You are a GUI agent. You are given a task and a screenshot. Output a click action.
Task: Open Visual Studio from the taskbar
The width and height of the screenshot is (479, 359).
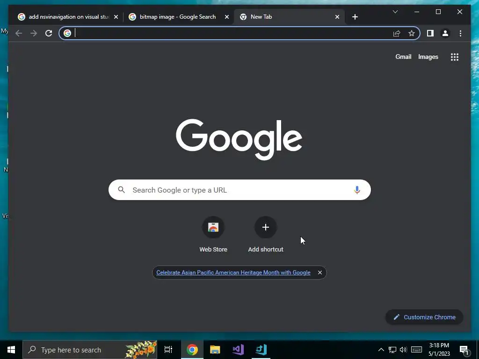[x=238, y=350]
